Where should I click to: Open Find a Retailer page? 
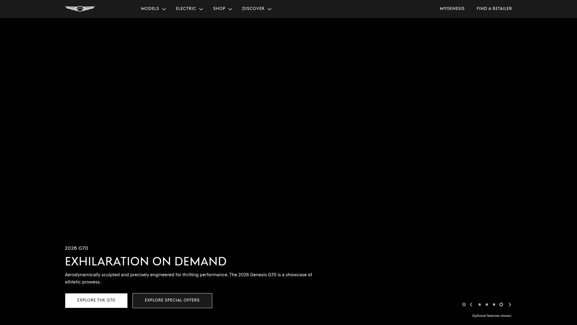click(494, 9)
